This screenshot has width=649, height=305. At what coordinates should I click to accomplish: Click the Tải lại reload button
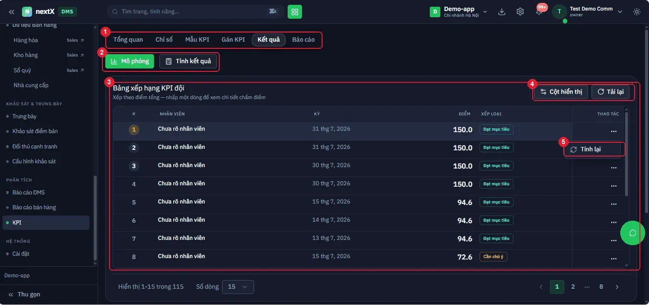[611, 92]
